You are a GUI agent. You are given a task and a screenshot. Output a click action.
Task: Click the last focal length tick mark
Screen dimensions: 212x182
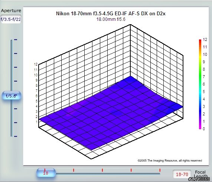(160, 170)
